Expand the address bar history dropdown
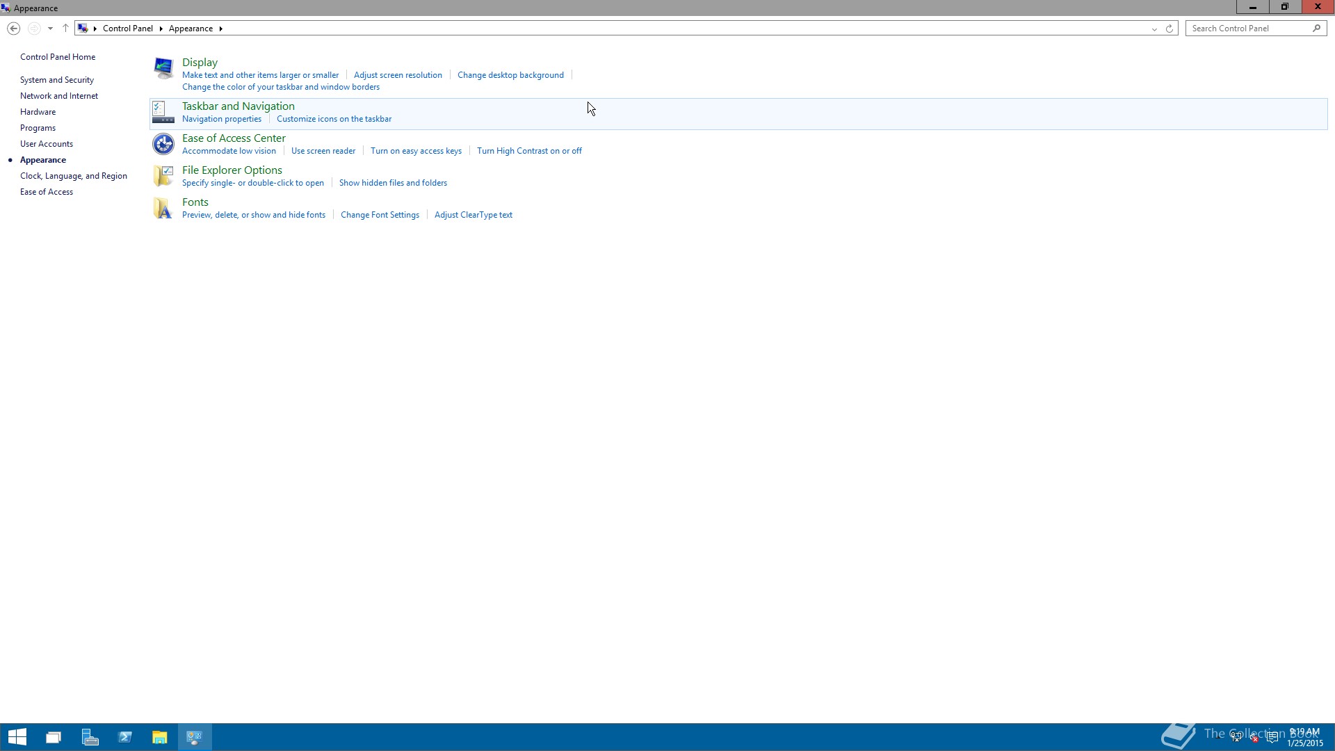This screenshot has height=751, width=1335. point(1154,29)
